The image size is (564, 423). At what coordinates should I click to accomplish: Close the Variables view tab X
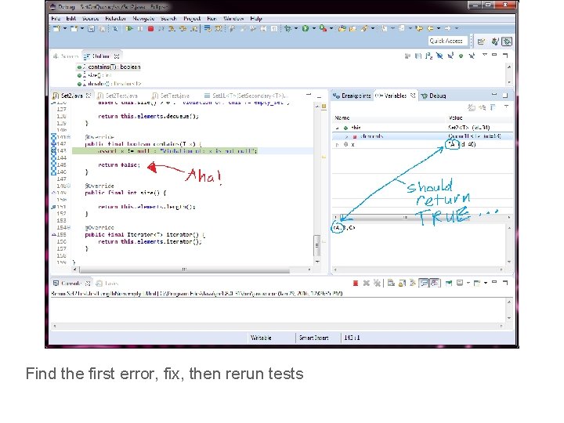click(x=413, y=96)
